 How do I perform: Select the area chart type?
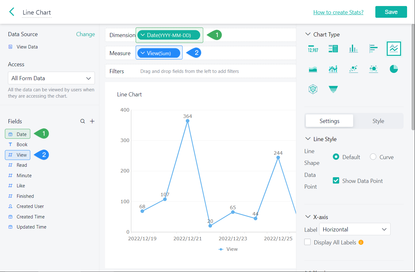tap(313, 69)
